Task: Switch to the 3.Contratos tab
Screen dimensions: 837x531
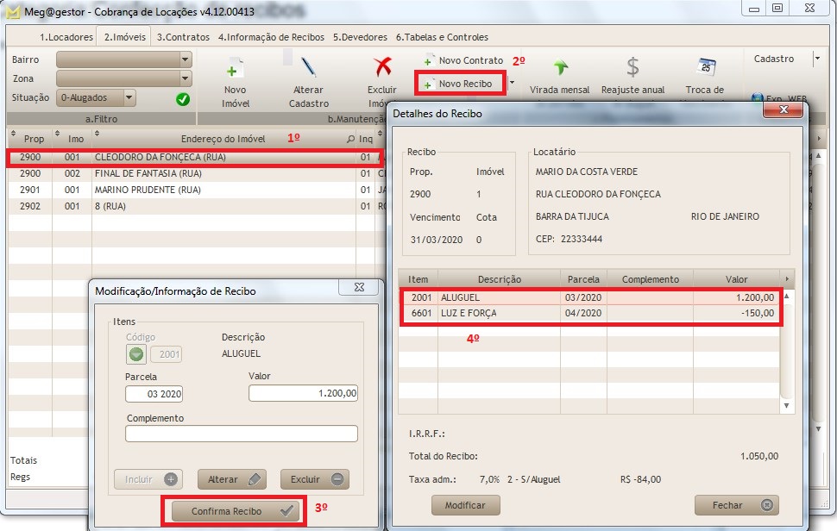Action: pyautogui.click(x=184, y=37)
